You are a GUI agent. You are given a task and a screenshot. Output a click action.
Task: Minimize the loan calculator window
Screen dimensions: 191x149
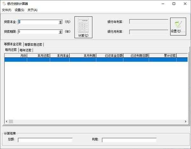tap(163, 4)
